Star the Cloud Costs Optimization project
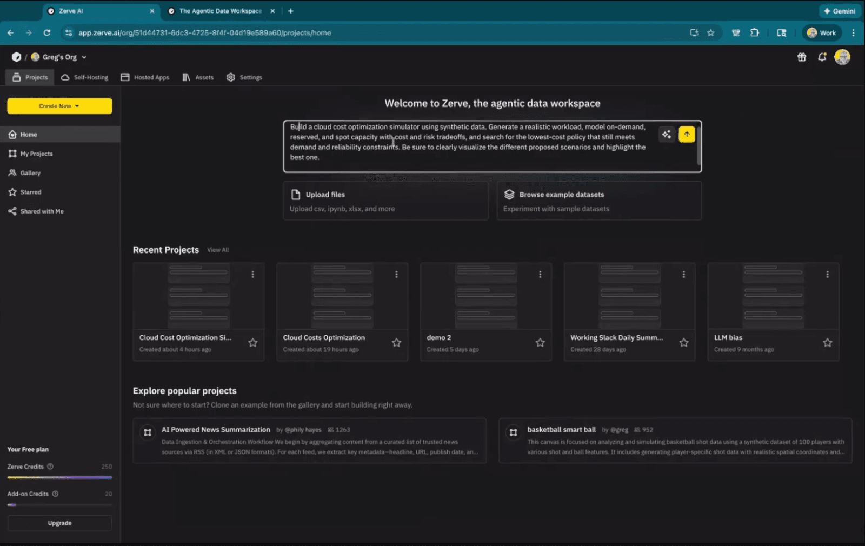 coord(396,342)
